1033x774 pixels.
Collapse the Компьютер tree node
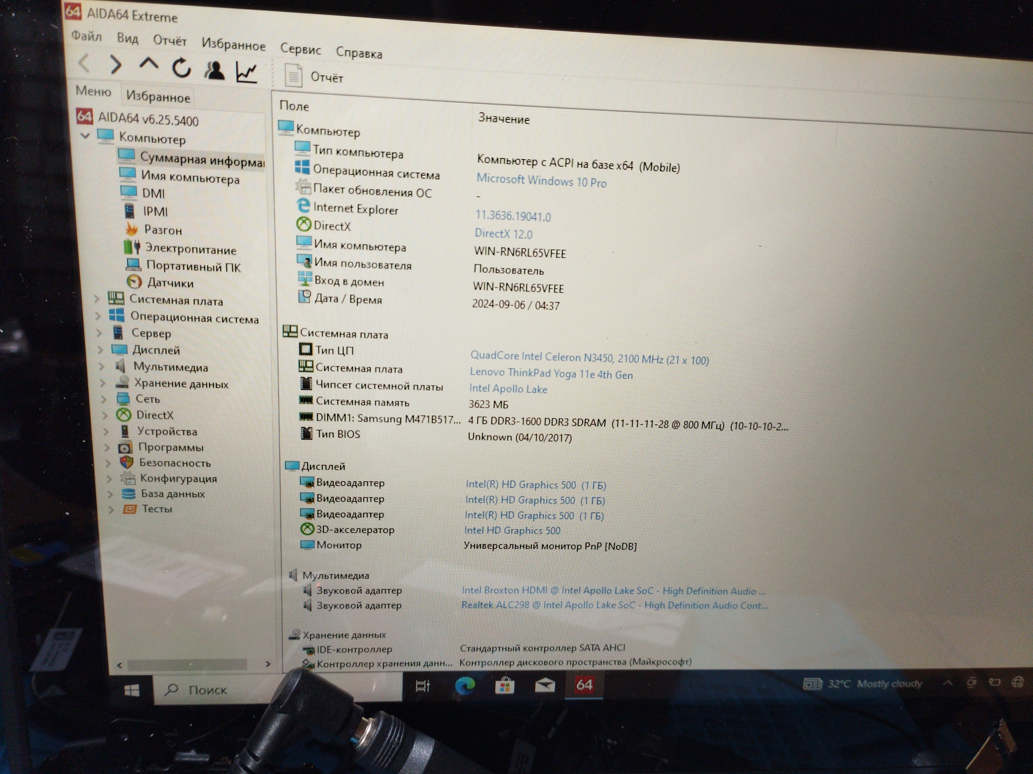85,135
